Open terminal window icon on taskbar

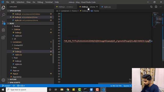tap(85, 90)
